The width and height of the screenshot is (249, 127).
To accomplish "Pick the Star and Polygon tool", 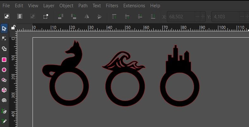I will click(x=4, y=80).
